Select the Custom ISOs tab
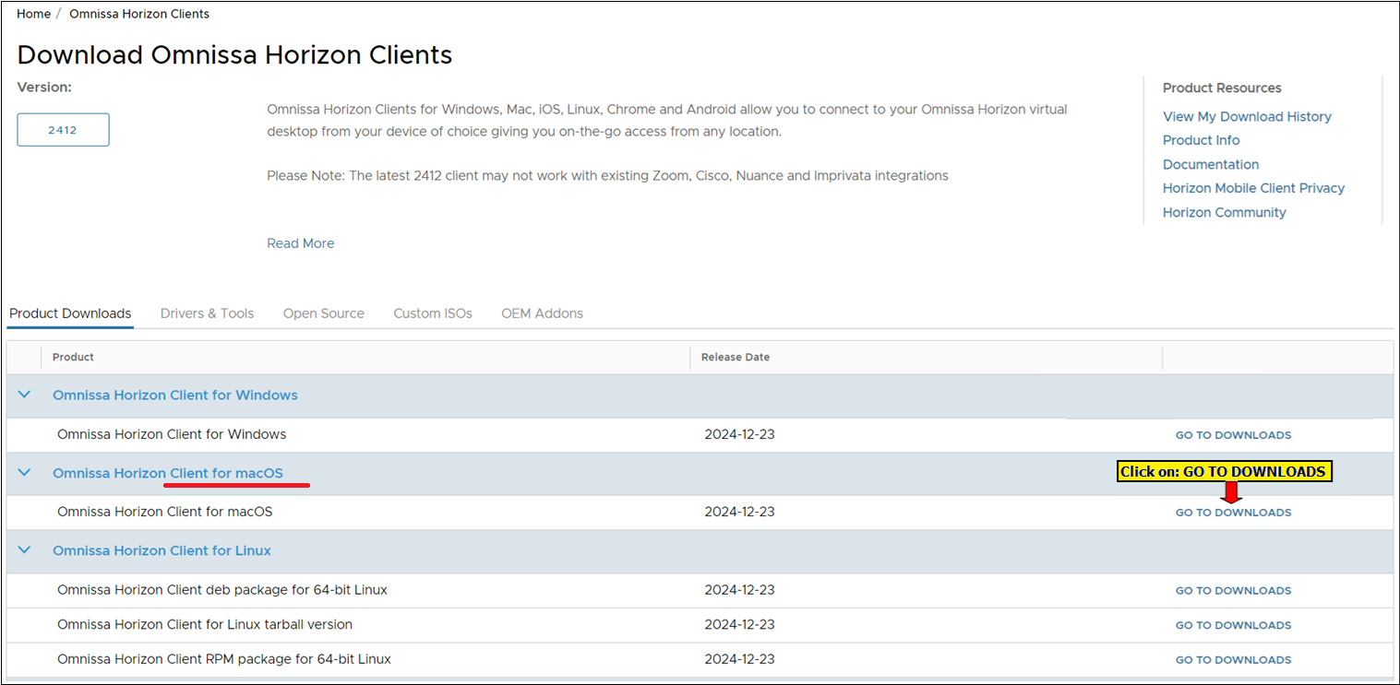This screenshot has width=1400, height=685. click(433, 313)
